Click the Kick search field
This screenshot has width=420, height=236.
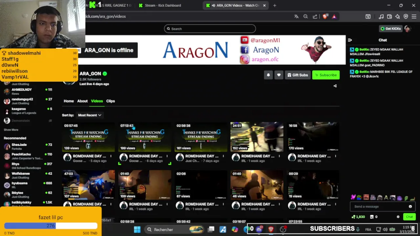[210, 29]
